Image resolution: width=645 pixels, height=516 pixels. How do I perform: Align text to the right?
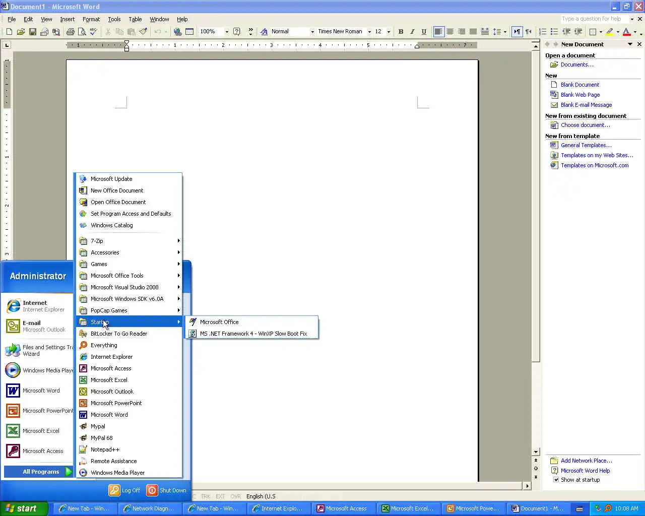[462, 31]
